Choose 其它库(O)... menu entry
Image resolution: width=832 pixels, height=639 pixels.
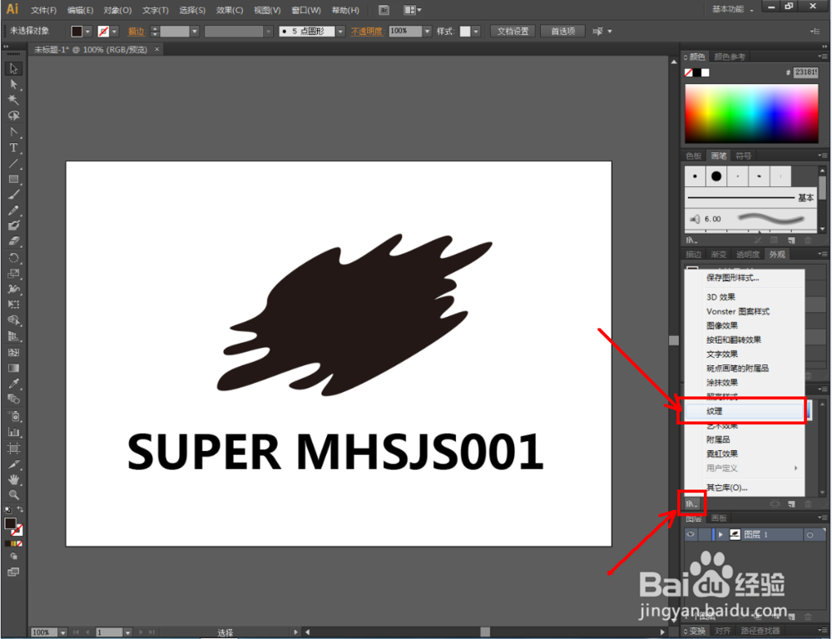click(745, 488)
